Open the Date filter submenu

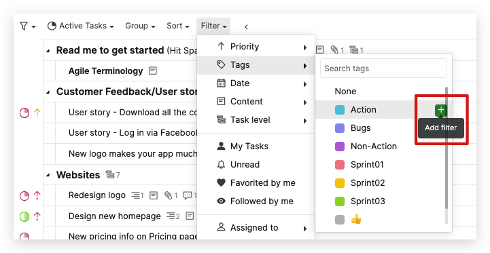click(x=256, y=83)
